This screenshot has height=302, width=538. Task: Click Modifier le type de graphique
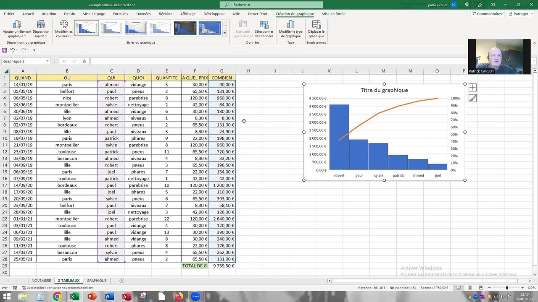pos(290,29)
